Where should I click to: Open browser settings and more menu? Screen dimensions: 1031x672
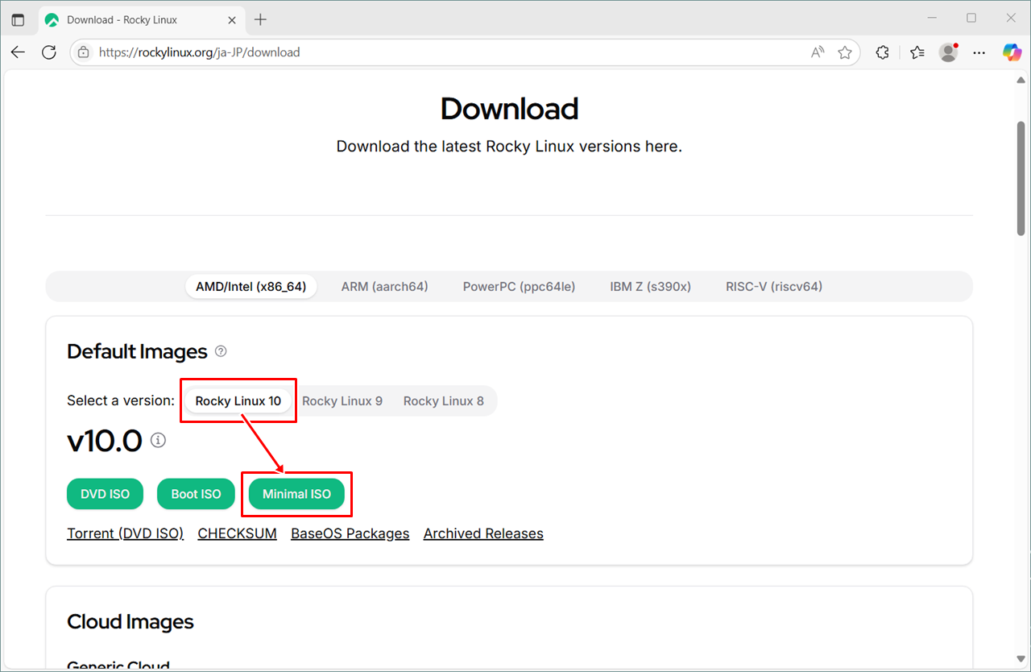979,52
